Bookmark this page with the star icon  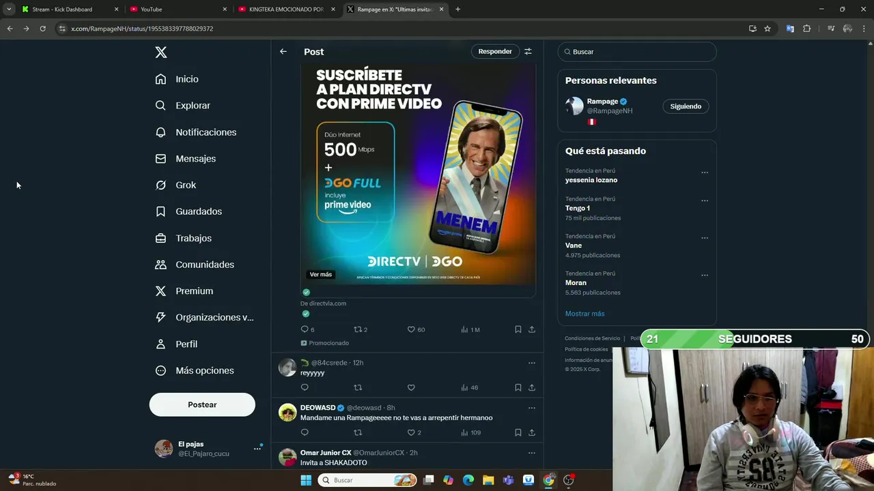(x=767, y=29)
